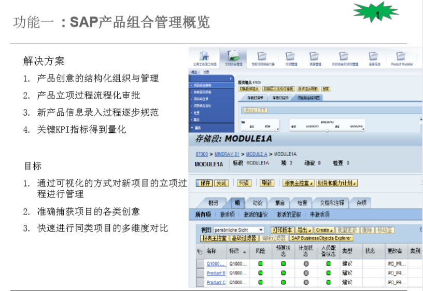The width and height of the screenshot is (423, 291).
Task: Open the 资源管理 folder icon
Action: click(x=314, y=56)
